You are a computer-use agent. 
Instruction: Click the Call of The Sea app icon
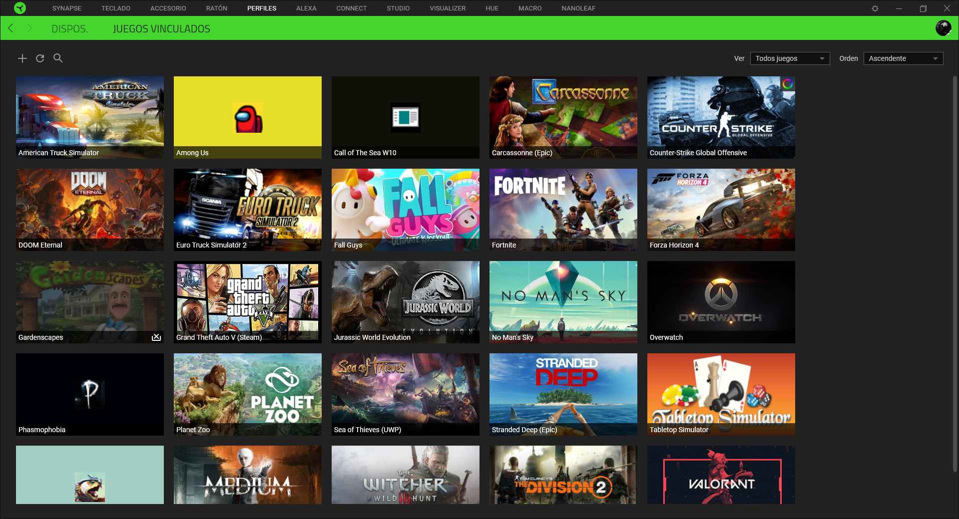(x=405, y=118)
